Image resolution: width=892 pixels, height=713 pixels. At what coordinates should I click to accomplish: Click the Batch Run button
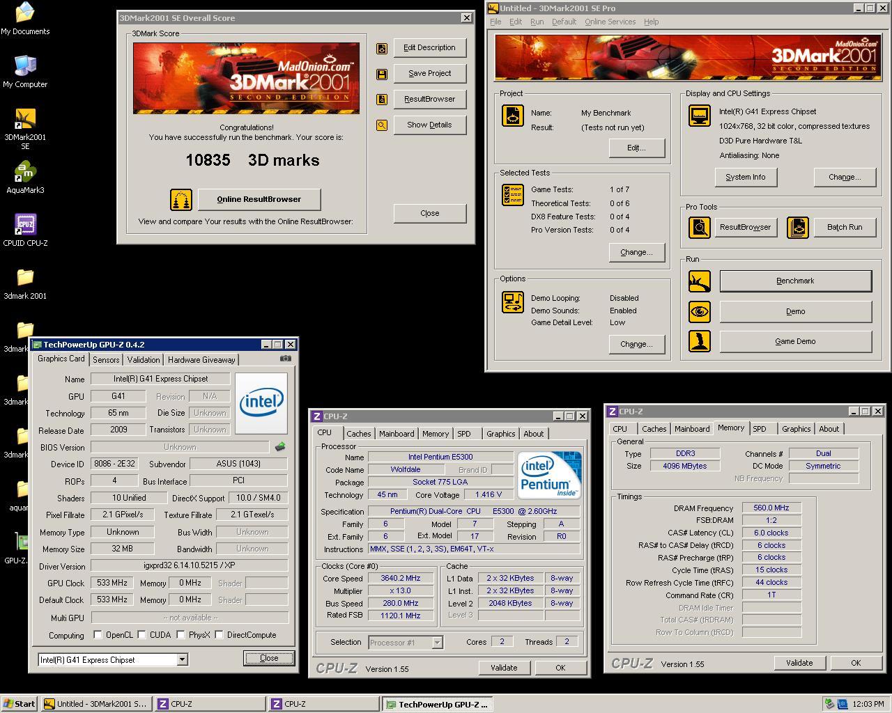(x=845, y=228)
